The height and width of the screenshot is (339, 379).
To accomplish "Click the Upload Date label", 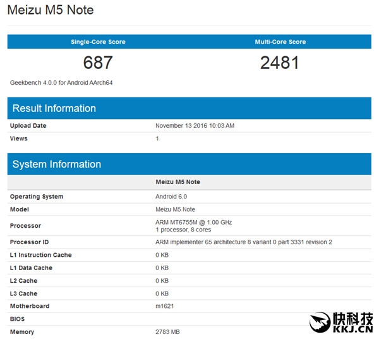I will tap(28, 126).
